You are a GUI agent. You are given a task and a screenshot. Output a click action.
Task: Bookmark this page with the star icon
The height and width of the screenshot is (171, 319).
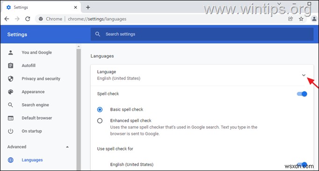[x=301, y=19]
